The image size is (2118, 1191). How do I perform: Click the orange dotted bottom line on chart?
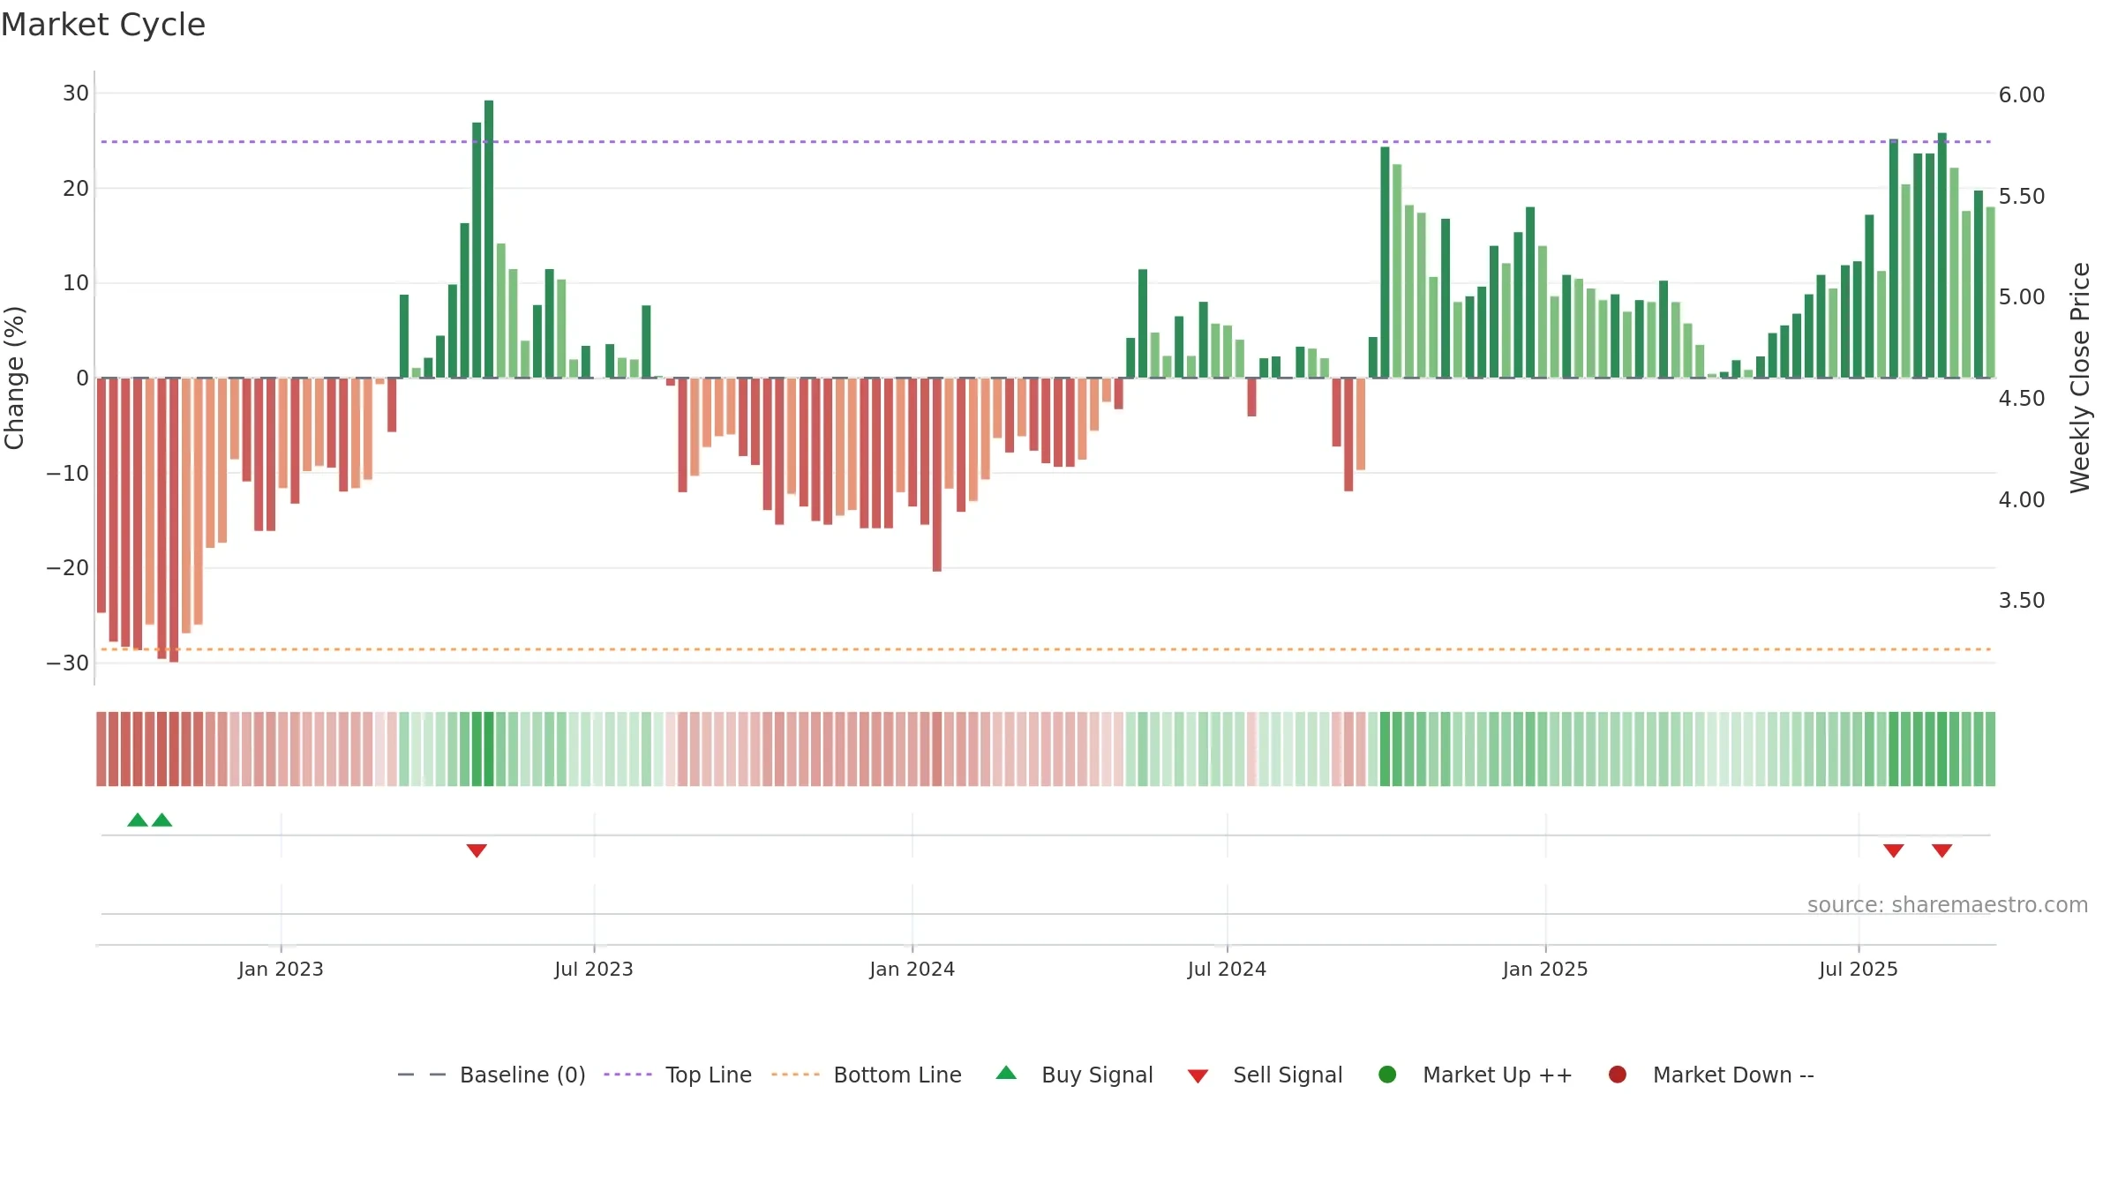point(1046,649)
